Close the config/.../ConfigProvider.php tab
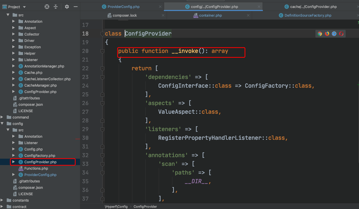The height and width of the screenshot is (209, 359). pyautogui.click(x=259, y=7)
